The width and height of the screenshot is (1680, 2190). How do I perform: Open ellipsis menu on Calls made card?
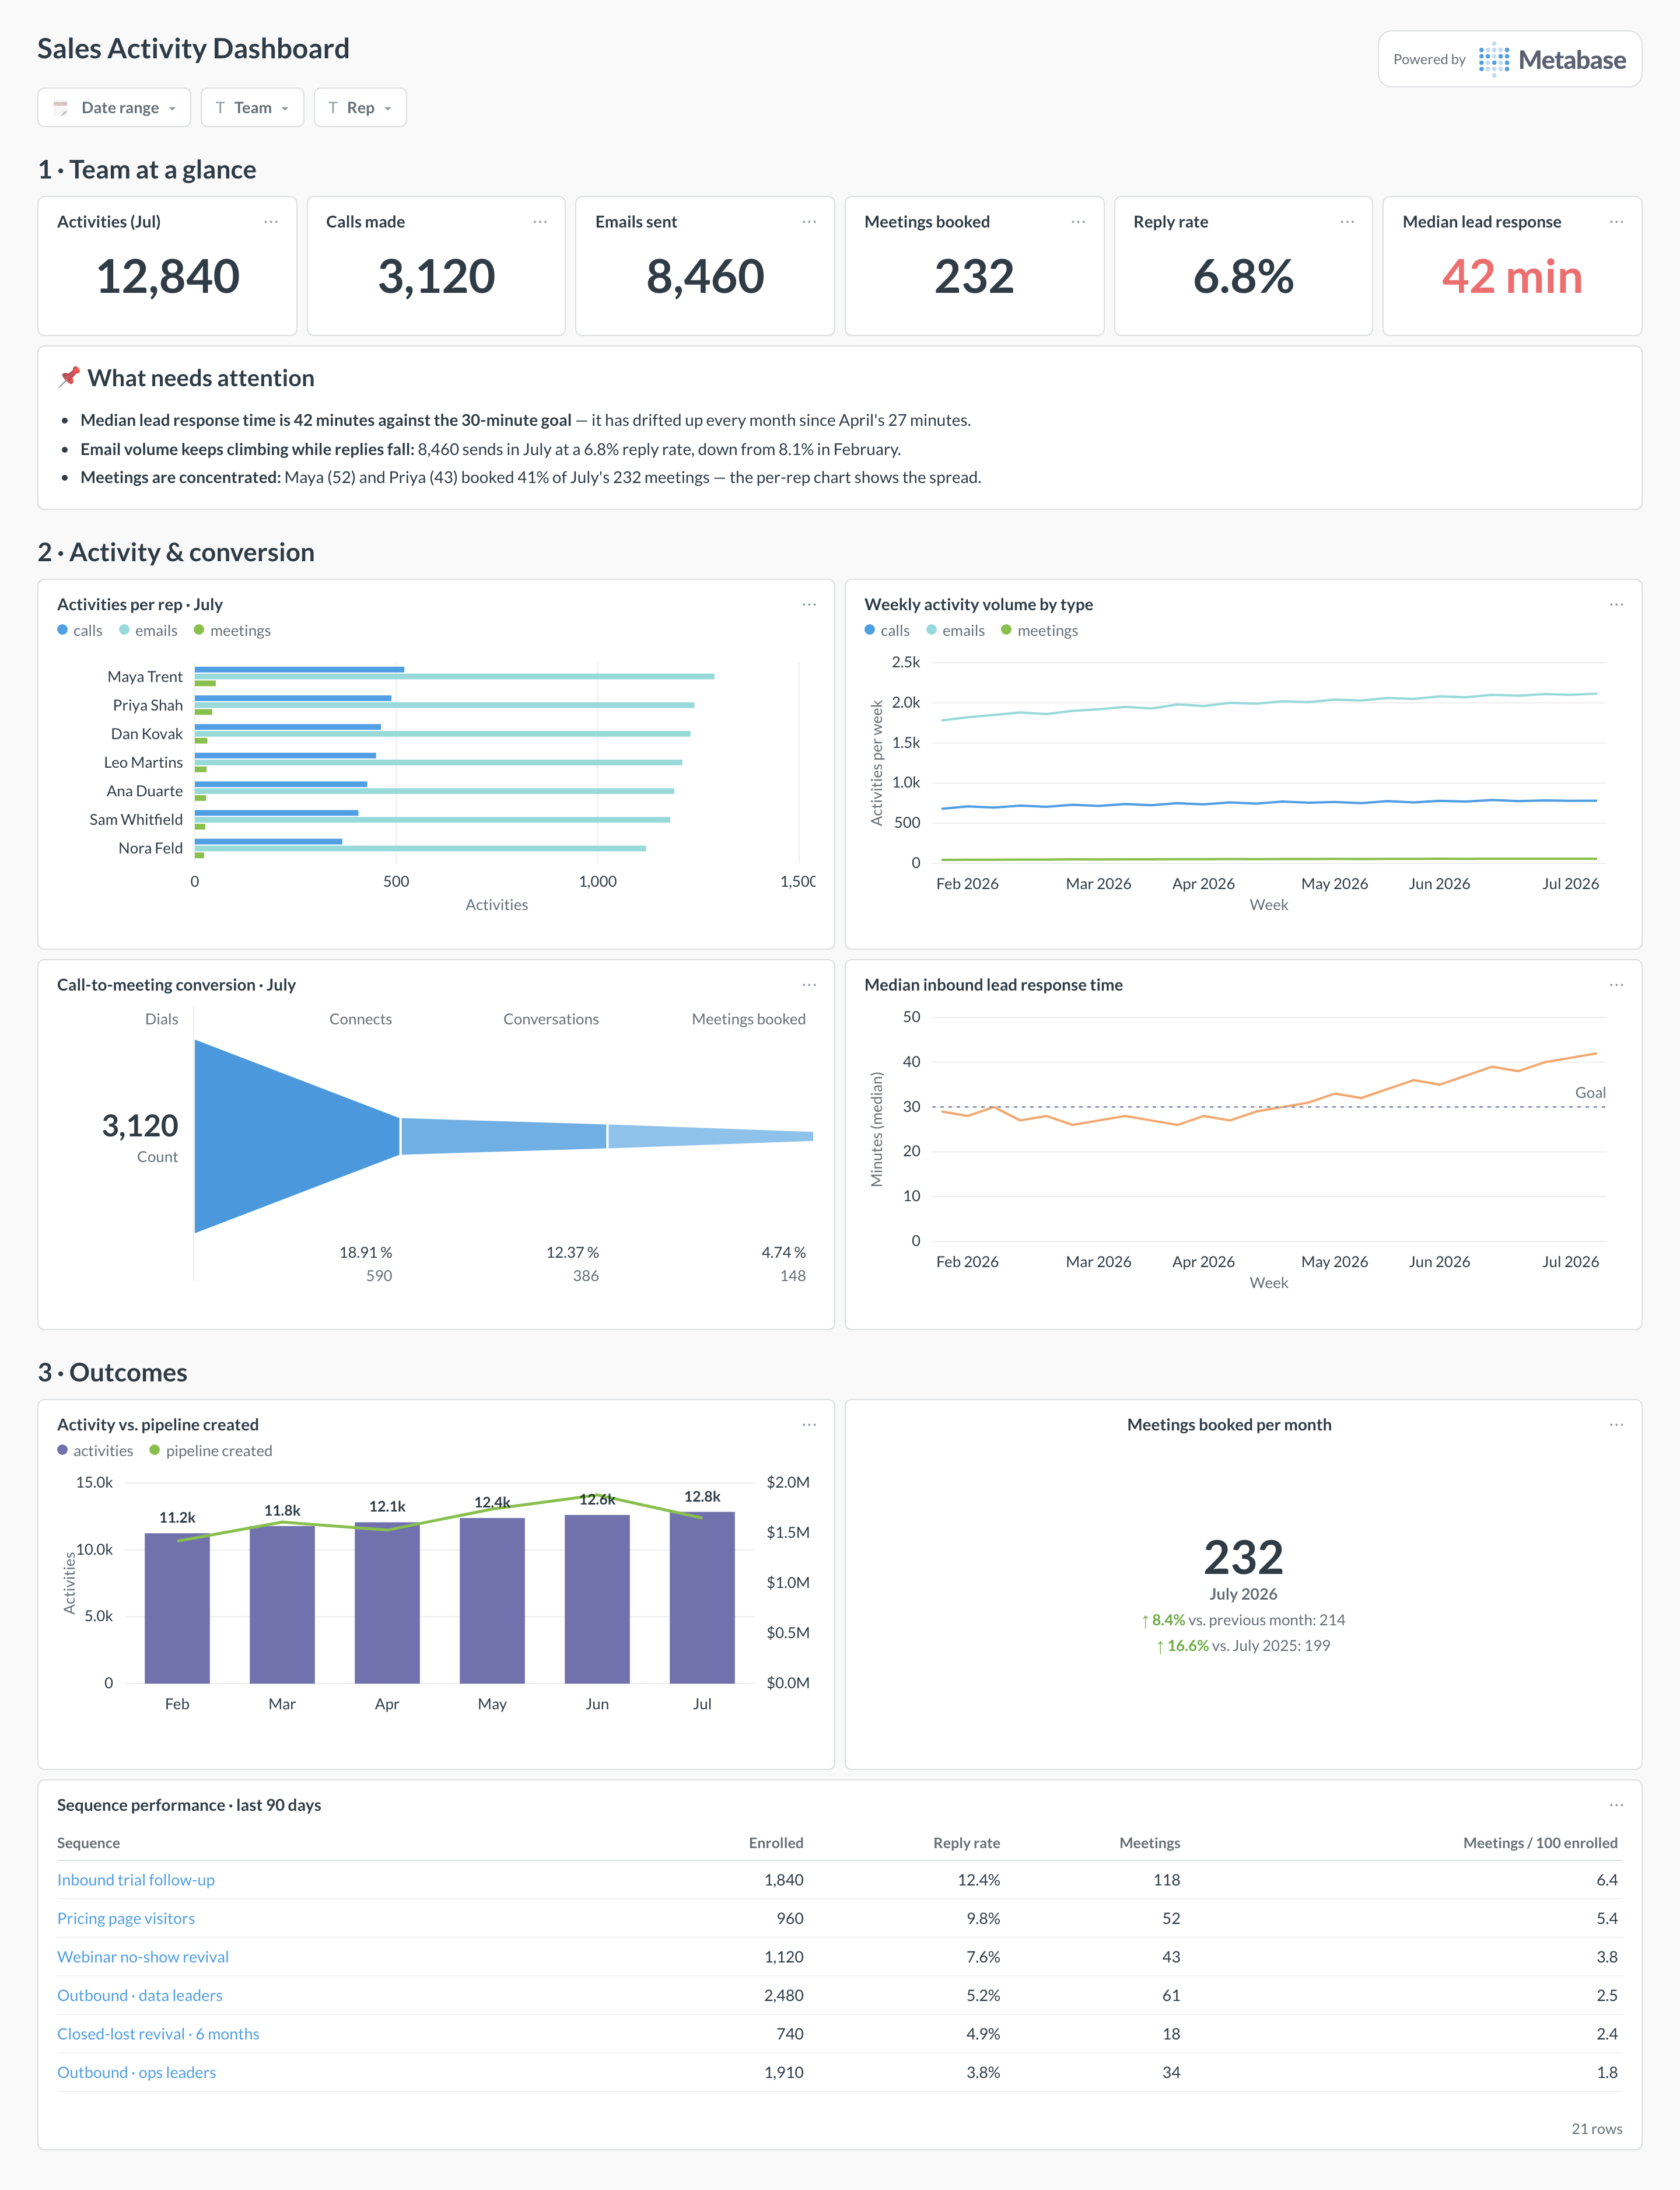tap(540, 222)
